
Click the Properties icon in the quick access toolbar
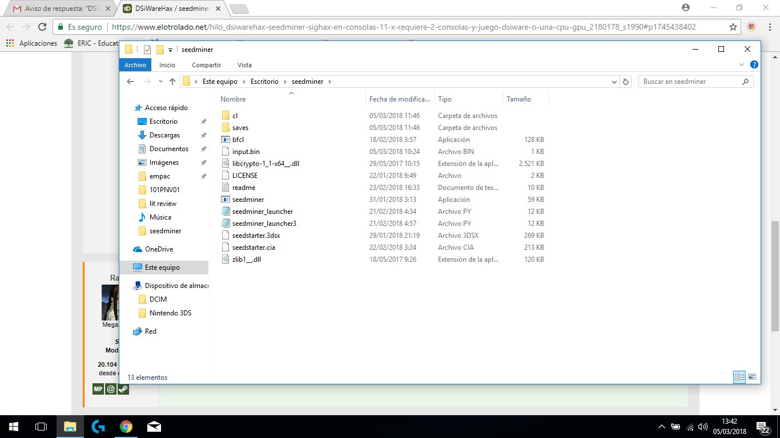tap(147, 50)
